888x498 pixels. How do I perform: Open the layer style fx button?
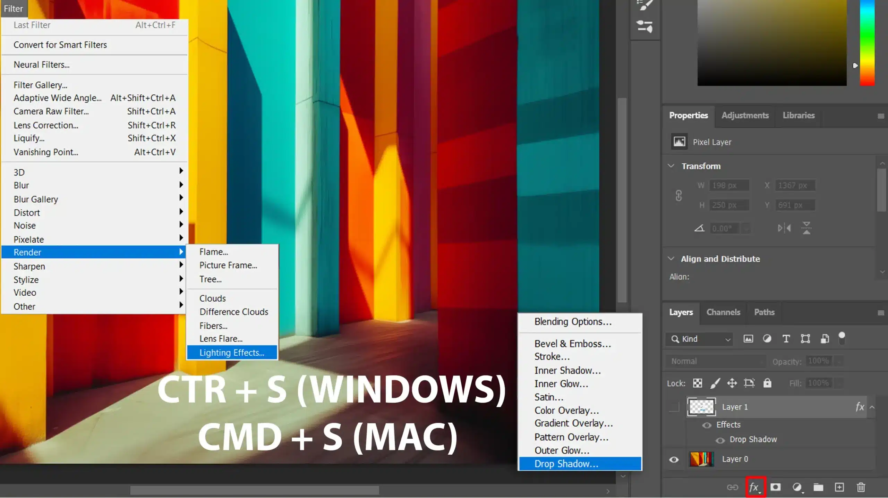coord(755,487)
